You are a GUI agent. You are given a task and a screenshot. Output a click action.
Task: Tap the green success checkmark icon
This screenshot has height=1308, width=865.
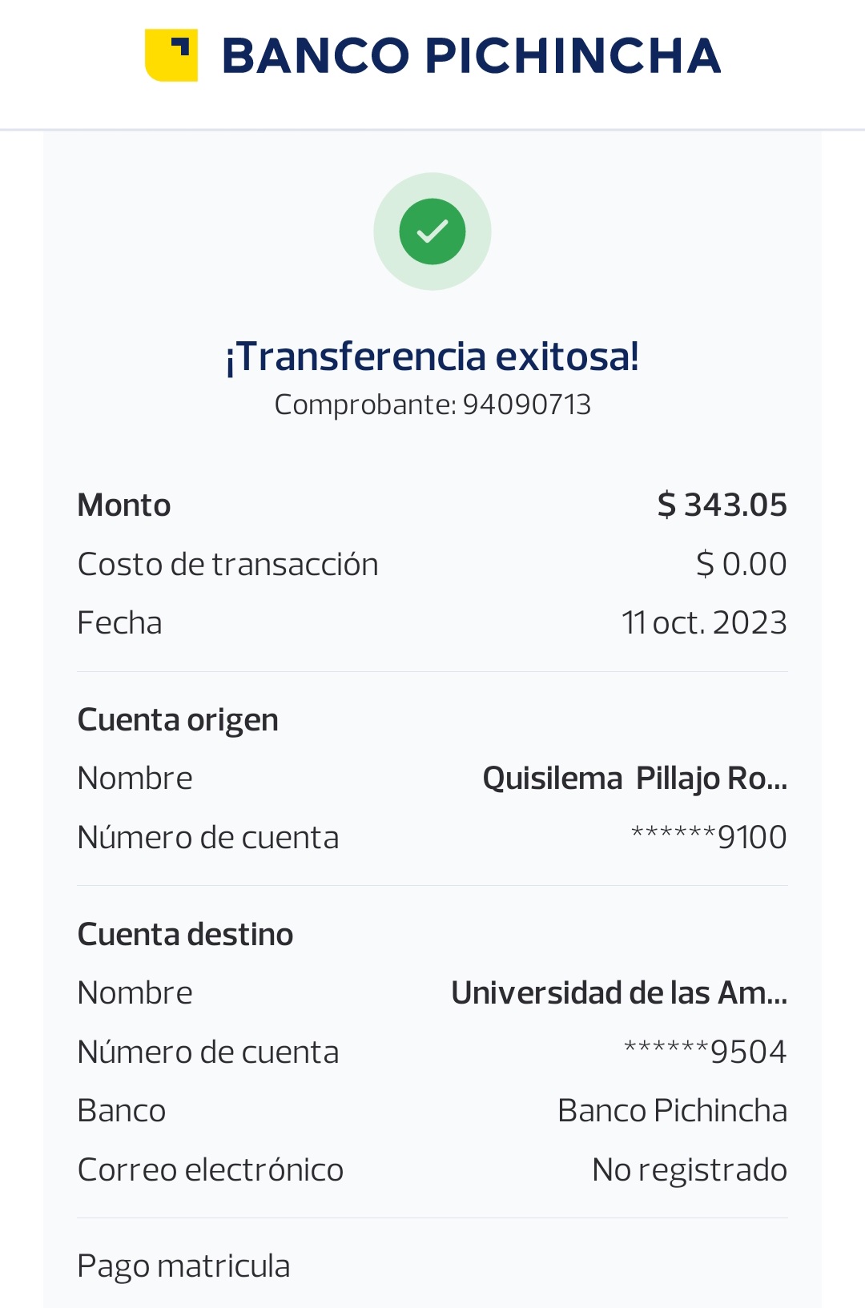pyautogui.click(x=432, y=231)
